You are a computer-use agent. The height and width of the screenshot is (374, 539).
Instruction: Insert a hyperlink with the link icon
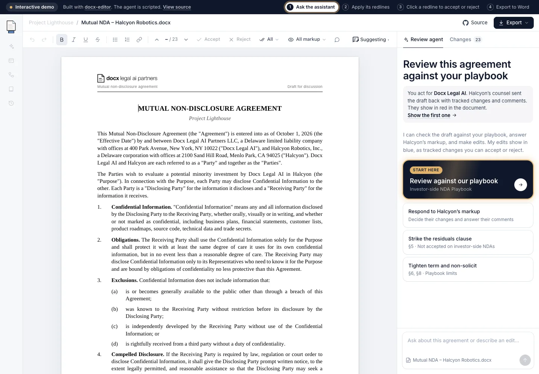coord(139,40)
